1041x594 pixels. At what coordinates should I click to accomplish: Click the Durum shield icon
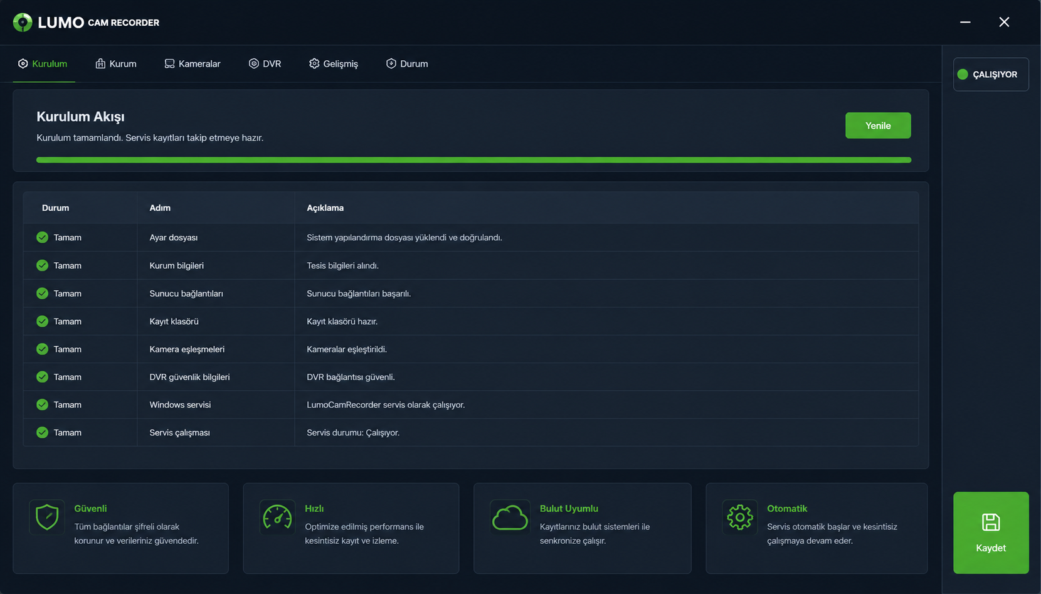click(x=391, y=63)
